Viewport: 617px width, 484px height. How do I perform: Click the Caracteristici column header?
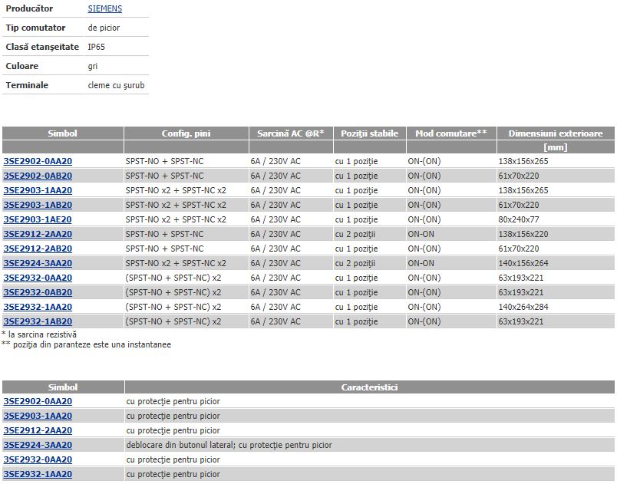(x=369, y=387)
